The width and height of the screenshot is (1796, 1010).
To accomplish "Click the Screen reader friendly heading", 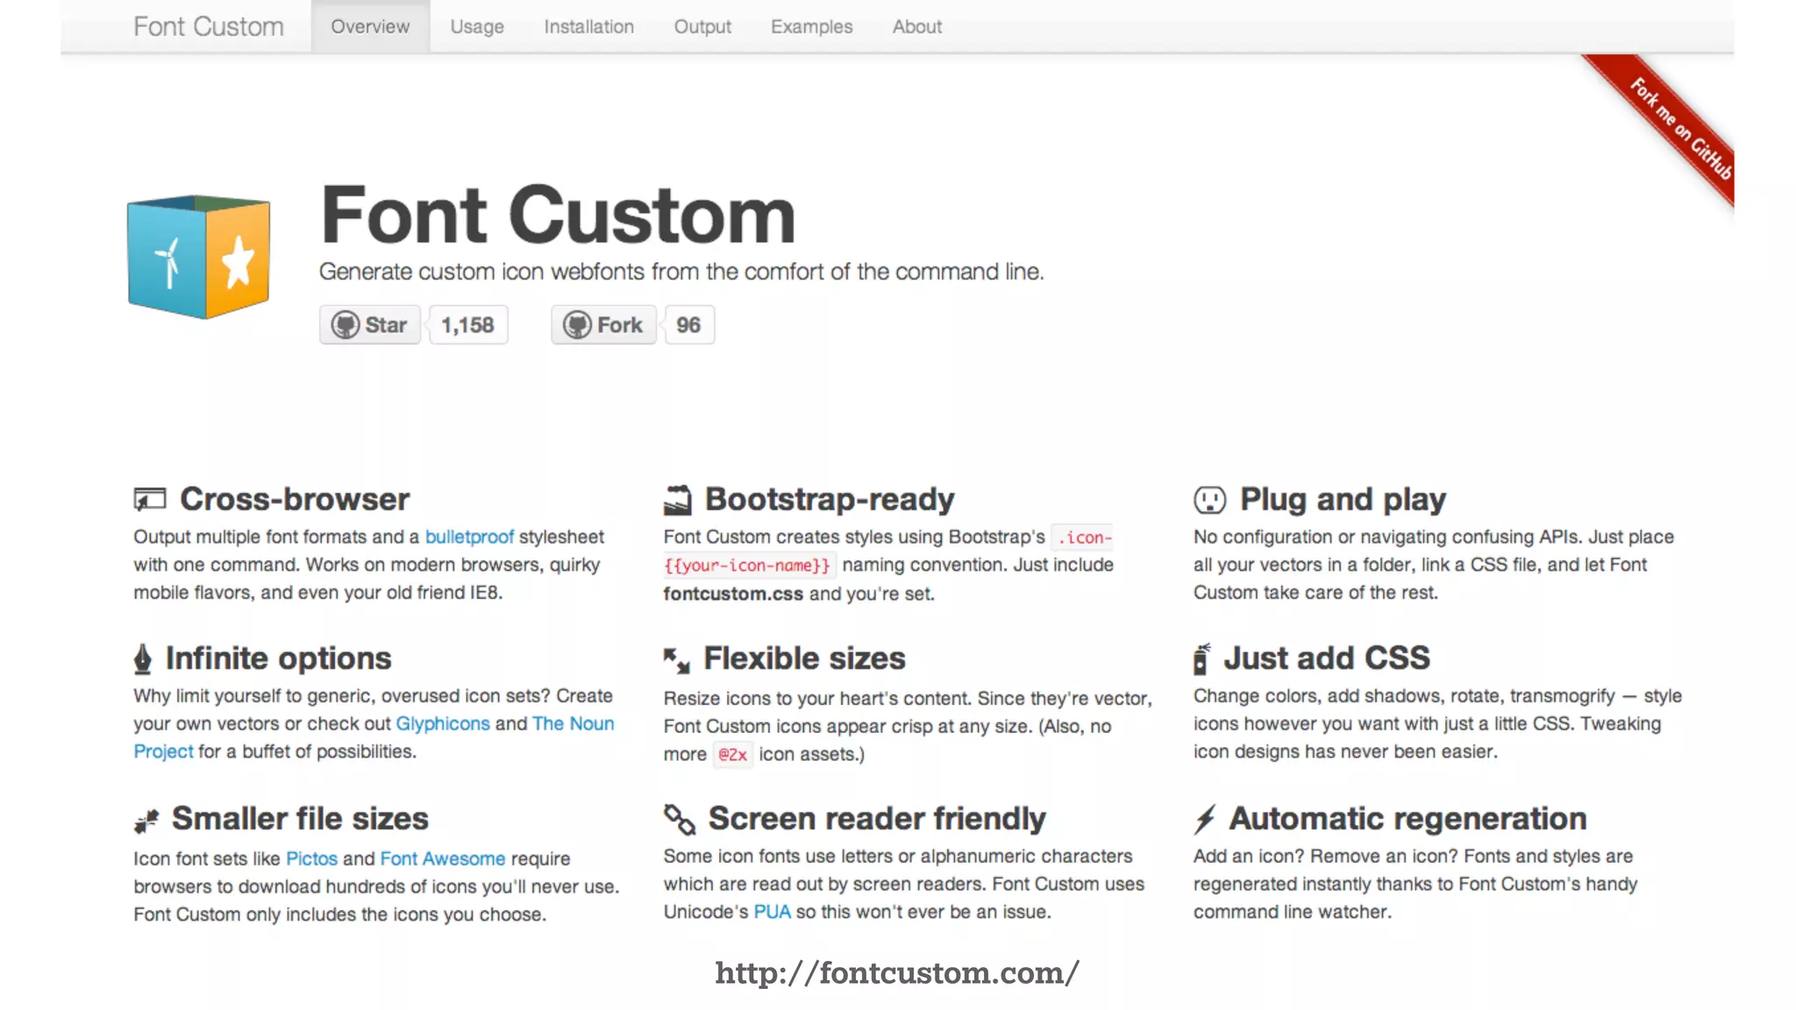I will (x=877, y=819).
